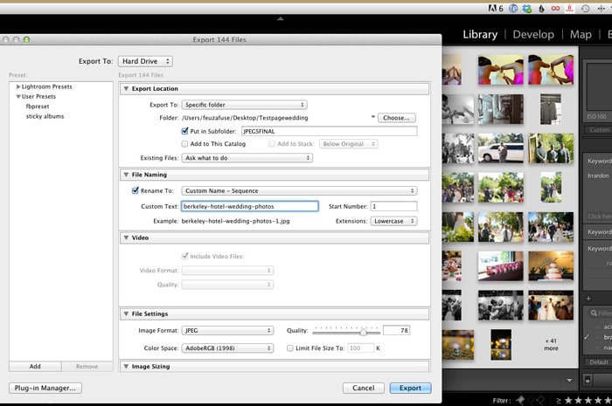Click the plus icon in keyword panel
Image resolution: width=612 pixels, height=406 pixels.
click(x=588, y=299)
